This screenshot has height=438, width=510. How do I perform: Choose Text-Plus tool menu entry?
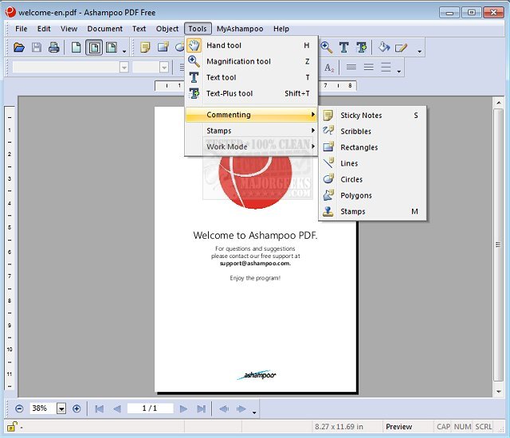pos(251,94)
